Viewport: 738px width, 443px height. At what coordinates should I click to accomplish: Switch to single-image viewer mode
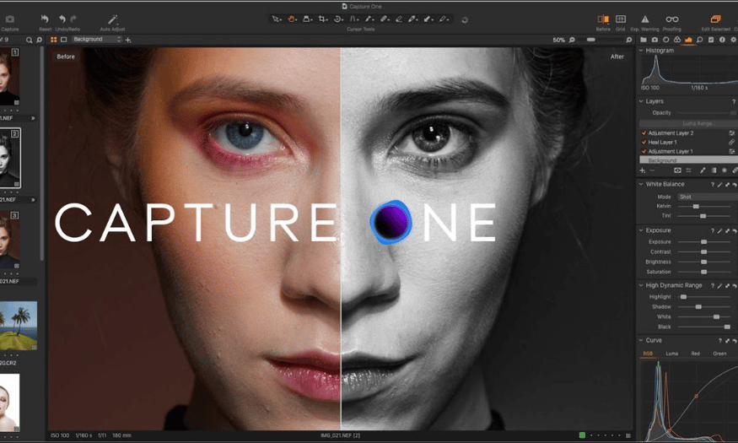[x=63, y=40]
